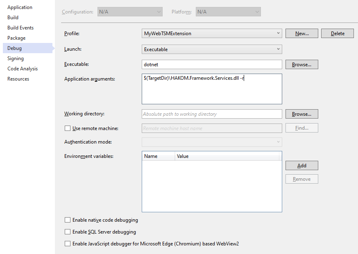Switch to the Build tab
Viewport: 358px width, 254px height.
point(13,18)
